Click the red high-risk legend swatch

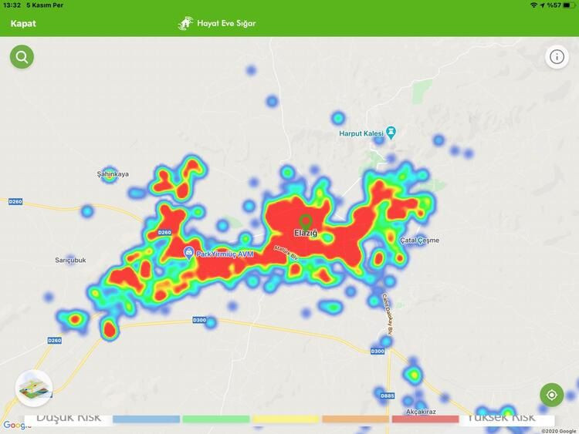[x=425, y=419]
